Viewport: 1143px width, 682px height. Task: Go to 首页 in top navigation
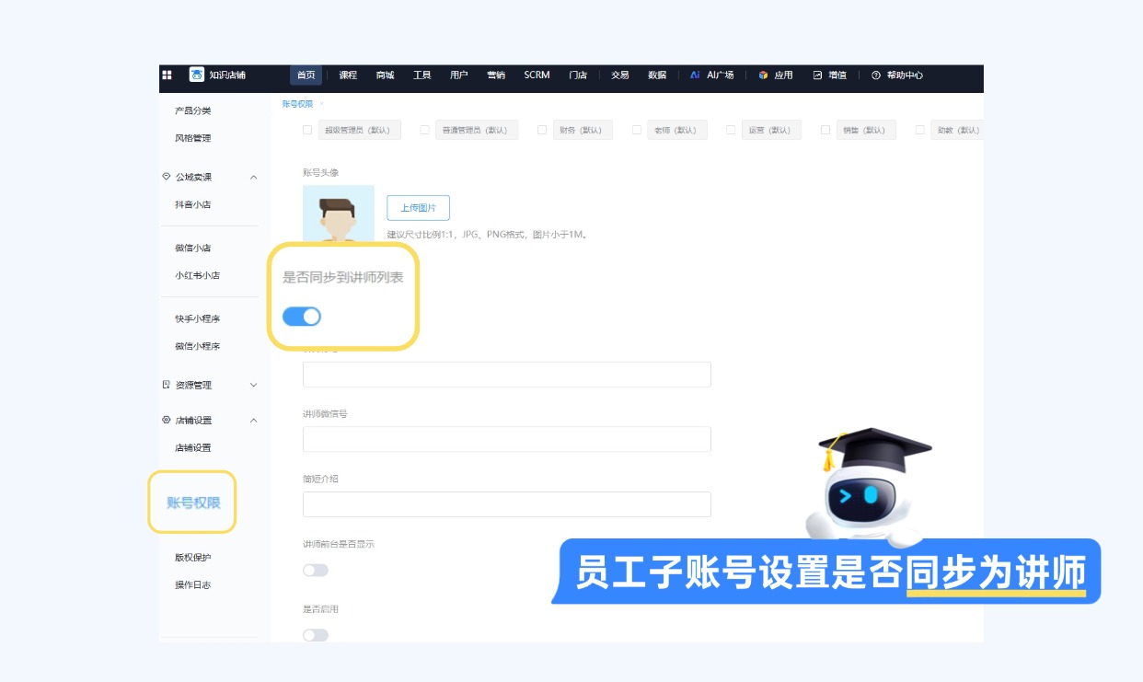307,75
